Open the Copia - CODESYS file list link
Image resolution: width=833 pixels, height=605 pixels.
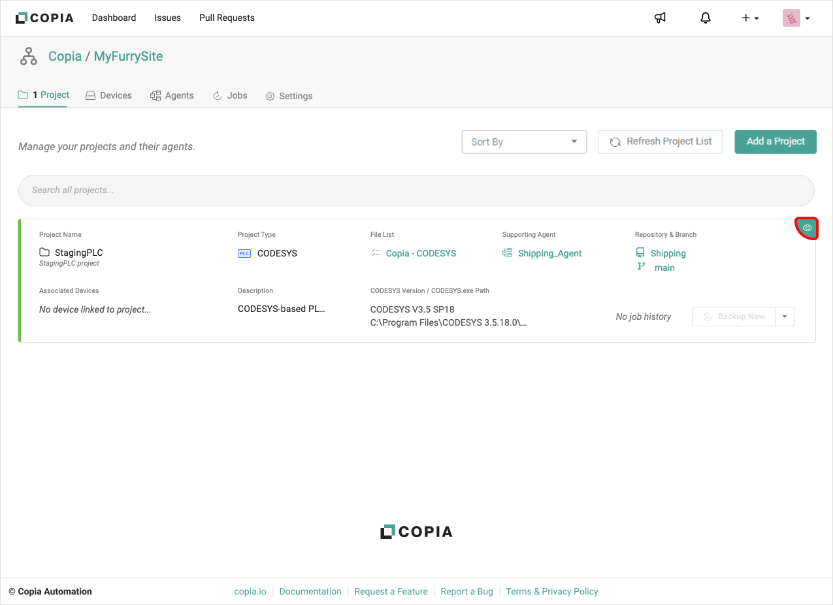pos(420,253)
